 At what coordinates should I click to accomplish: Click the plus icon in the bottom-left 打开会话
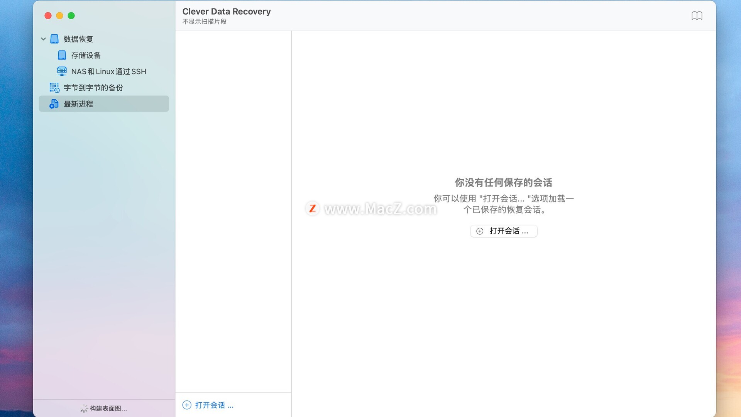187,405
